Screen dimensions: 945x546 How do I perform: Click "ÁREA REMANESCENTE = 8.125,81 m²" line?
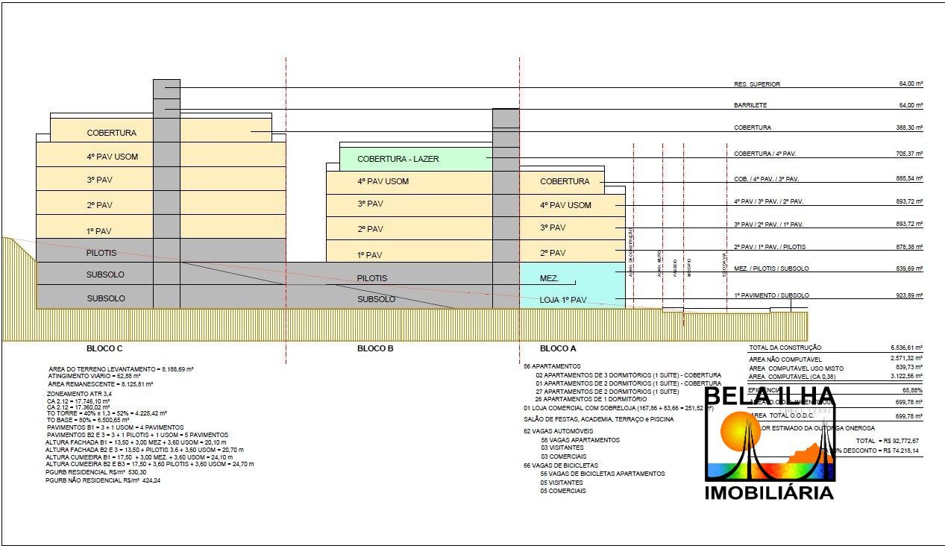100,383
